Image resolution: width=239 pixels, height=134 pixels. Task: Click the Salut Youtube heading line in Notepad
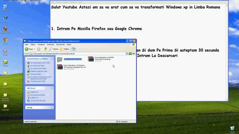pos(136,7)
